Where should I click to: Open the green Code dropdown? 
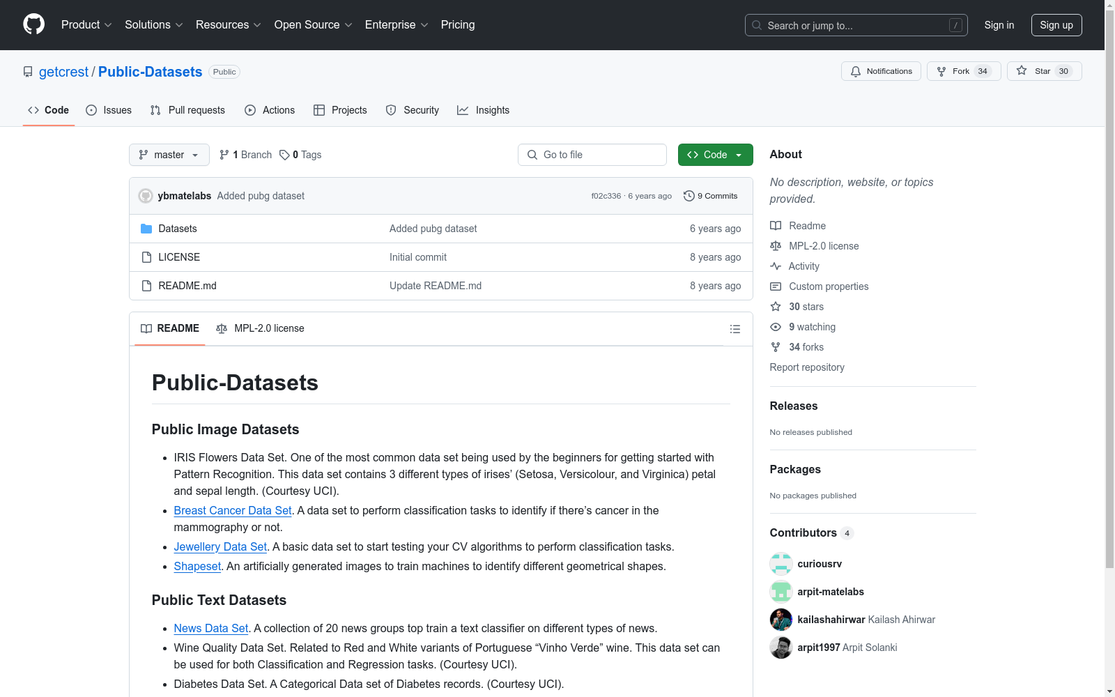pyautogui.click(x=715, y=155)
